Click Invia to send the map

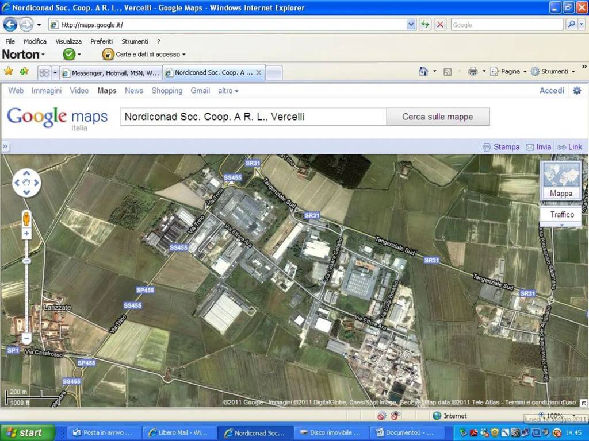(538, 146)
